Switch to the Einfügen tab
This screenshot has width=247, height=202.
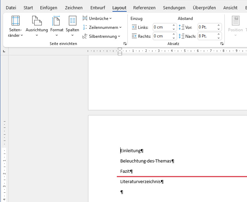[x=49, y=8]
